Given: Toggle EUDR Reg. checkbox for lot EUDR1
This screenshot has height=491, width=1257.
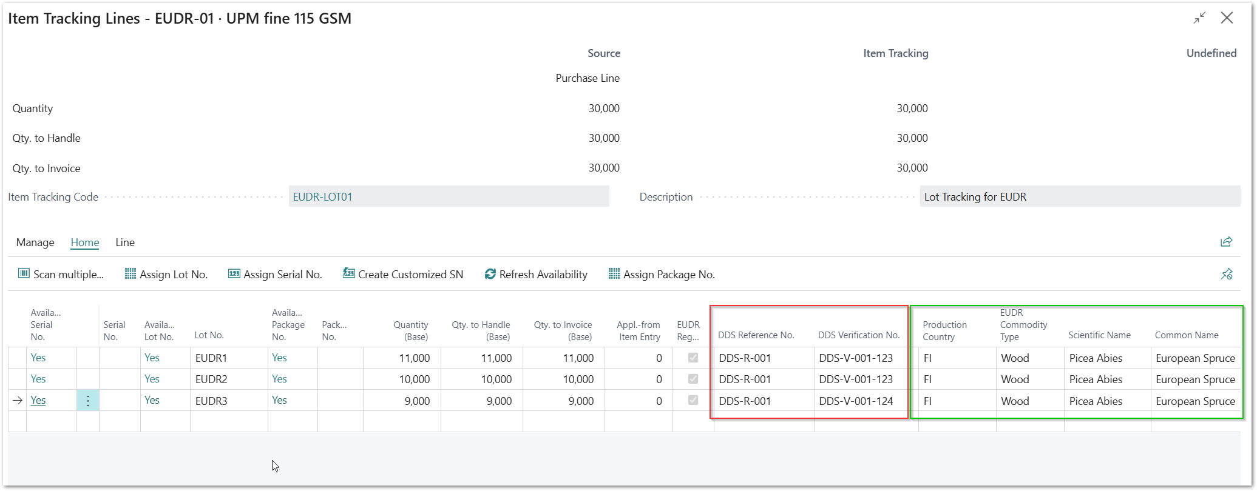Looking at the screenshot, I should [x=693, y=358].
